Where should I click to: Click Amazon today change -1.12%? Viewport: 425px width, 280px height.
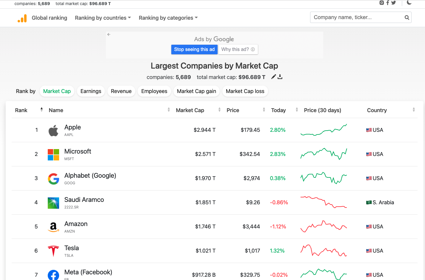coord(278,227)
